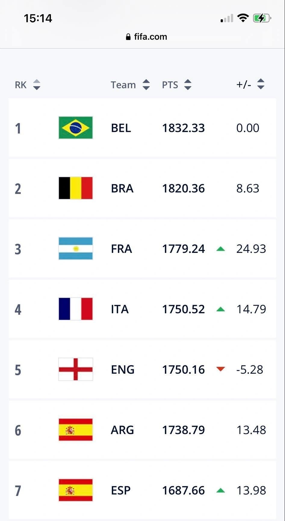This screenshot has height=521, width=285.
Task: Tap the French tricolor flag icon
Action: 76,309
